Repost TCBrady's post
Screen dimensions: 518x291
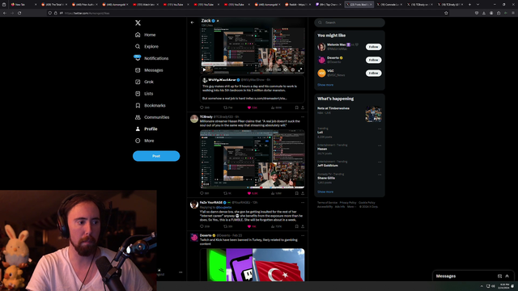[225, 193]
